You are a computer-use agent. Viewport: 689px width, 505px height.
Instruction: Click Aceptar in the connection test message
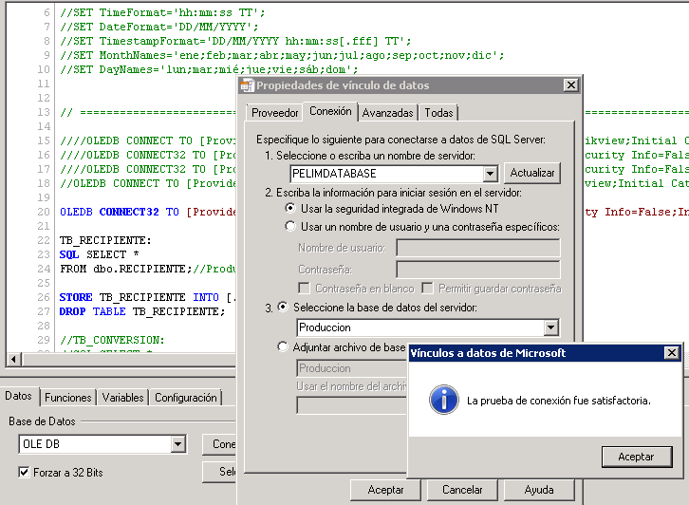coord(637,457)
